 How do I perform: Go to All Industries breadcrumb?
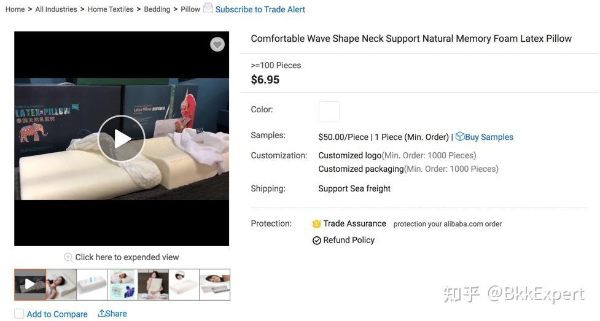pyautogui.click(x=56, y=9)
